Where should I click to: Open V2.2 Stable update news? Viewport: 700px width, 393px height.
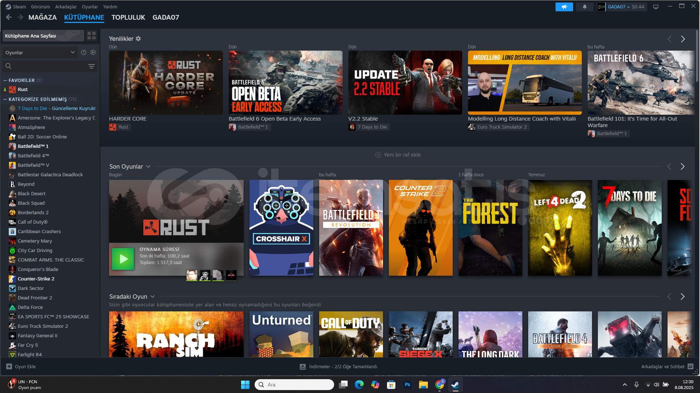[405, 83]
